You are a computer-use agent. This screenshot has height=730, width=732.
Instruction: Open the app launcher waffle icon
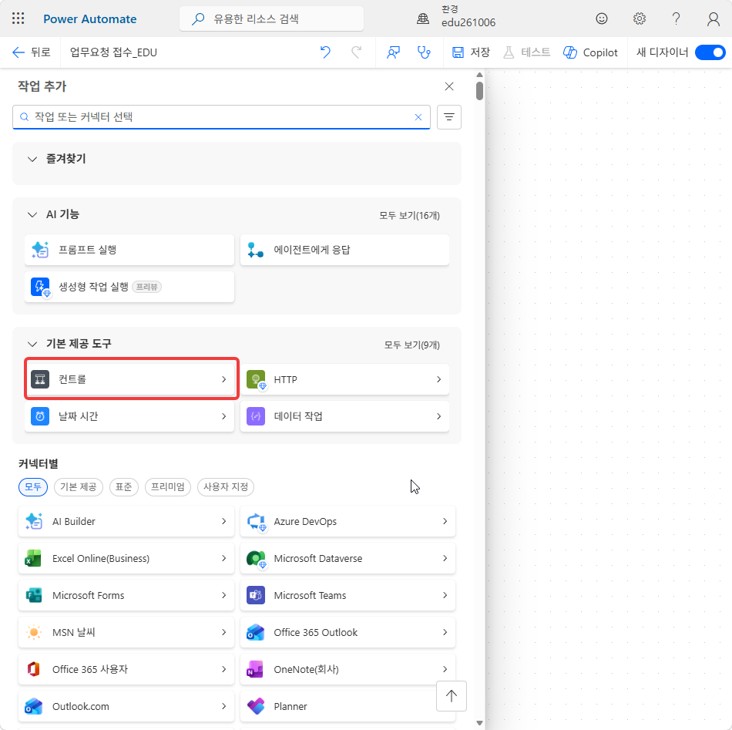point(18,19)
